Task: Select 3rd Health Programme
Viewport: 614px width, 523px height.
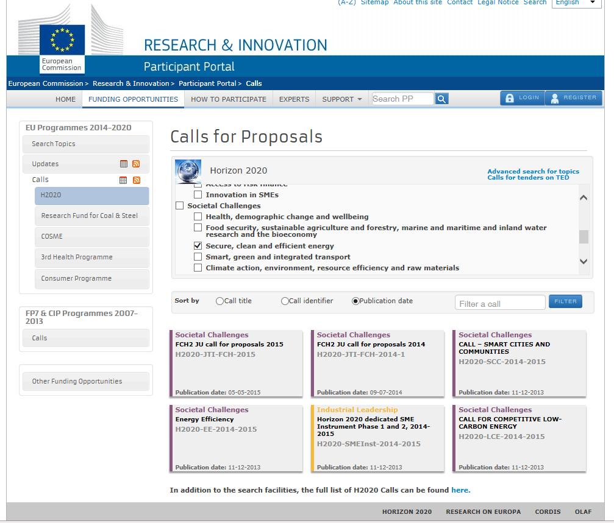Action: pyautogui.click(x=92, y=257)
